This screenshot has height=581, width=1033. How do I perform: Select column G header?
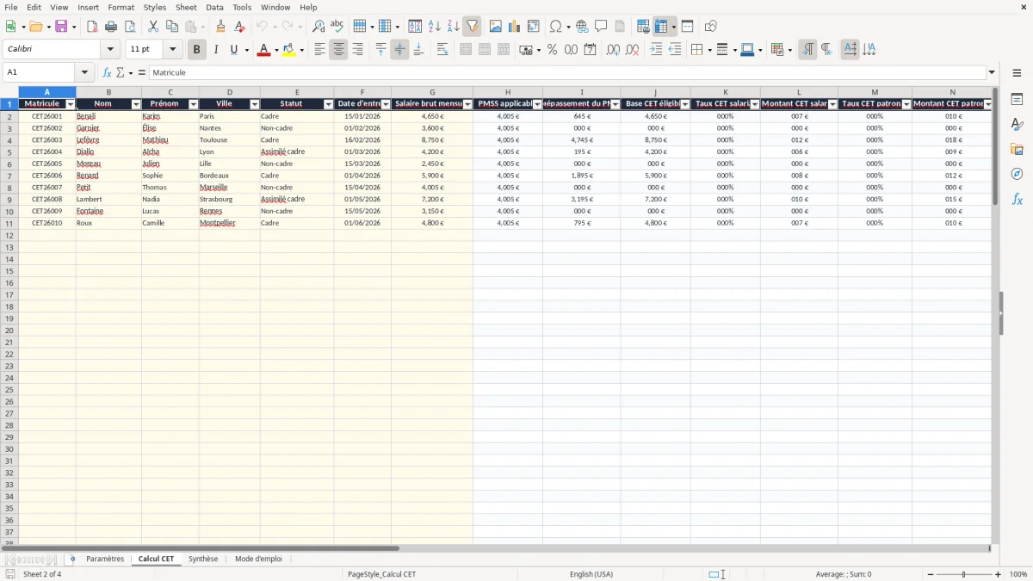tap(432, 92)
